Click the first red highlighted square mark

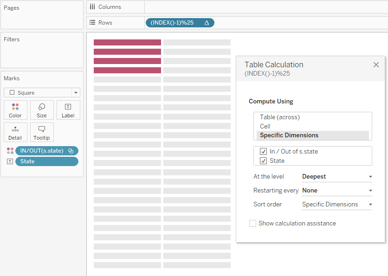click(127, 43)
